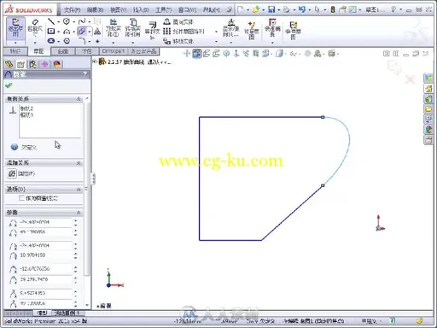
Task: Open the Edit menu
Action: [x=95, y=10]
